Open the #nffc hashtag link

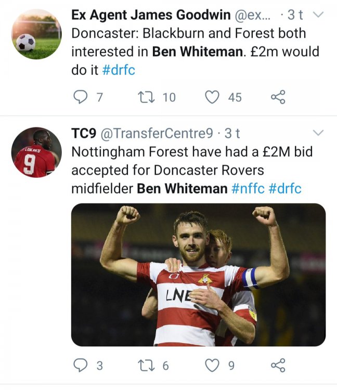point(248,188)
